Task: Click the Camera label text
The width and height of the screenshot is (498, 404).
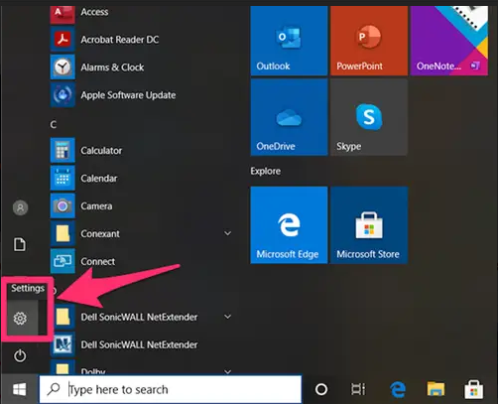Action: tap(96, 206)
